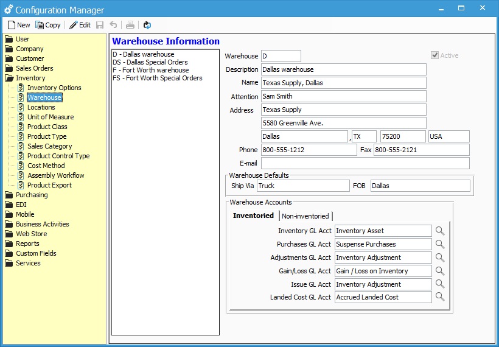
Task: Expand the EDI folder
Action: pos(9,205)
